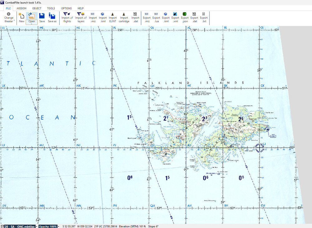The image size is (312, 228).
Task: Import ELINT data
Action: click(113, 18)
